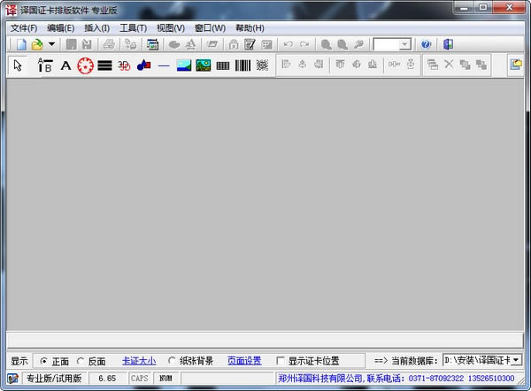Open the 插入(I) menu
Image resolution: width=531 pixels, height=391 pixels.
96,27
